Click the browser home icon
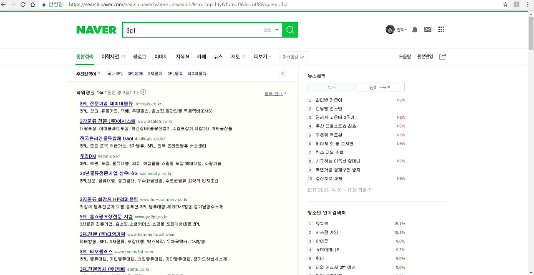The image size is (534, 275). click(32, 5)
